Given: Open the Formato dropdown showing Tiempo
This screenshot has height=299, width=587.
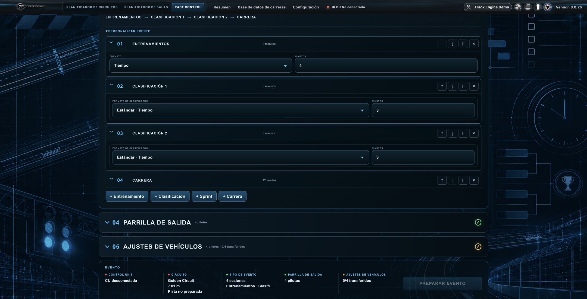Looking at the screenshot, I should [201, 66].
